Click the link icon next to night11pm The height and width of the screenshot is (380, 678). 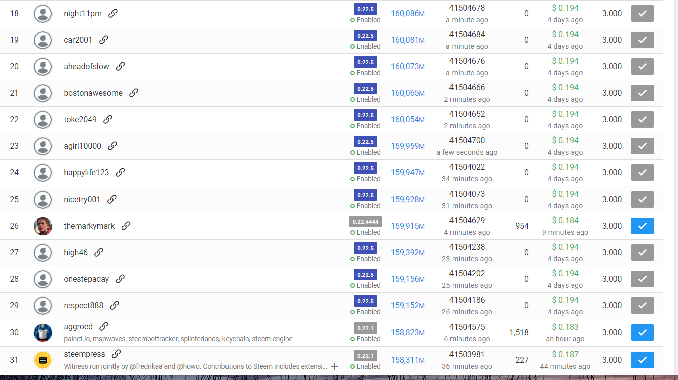[113, 13]
